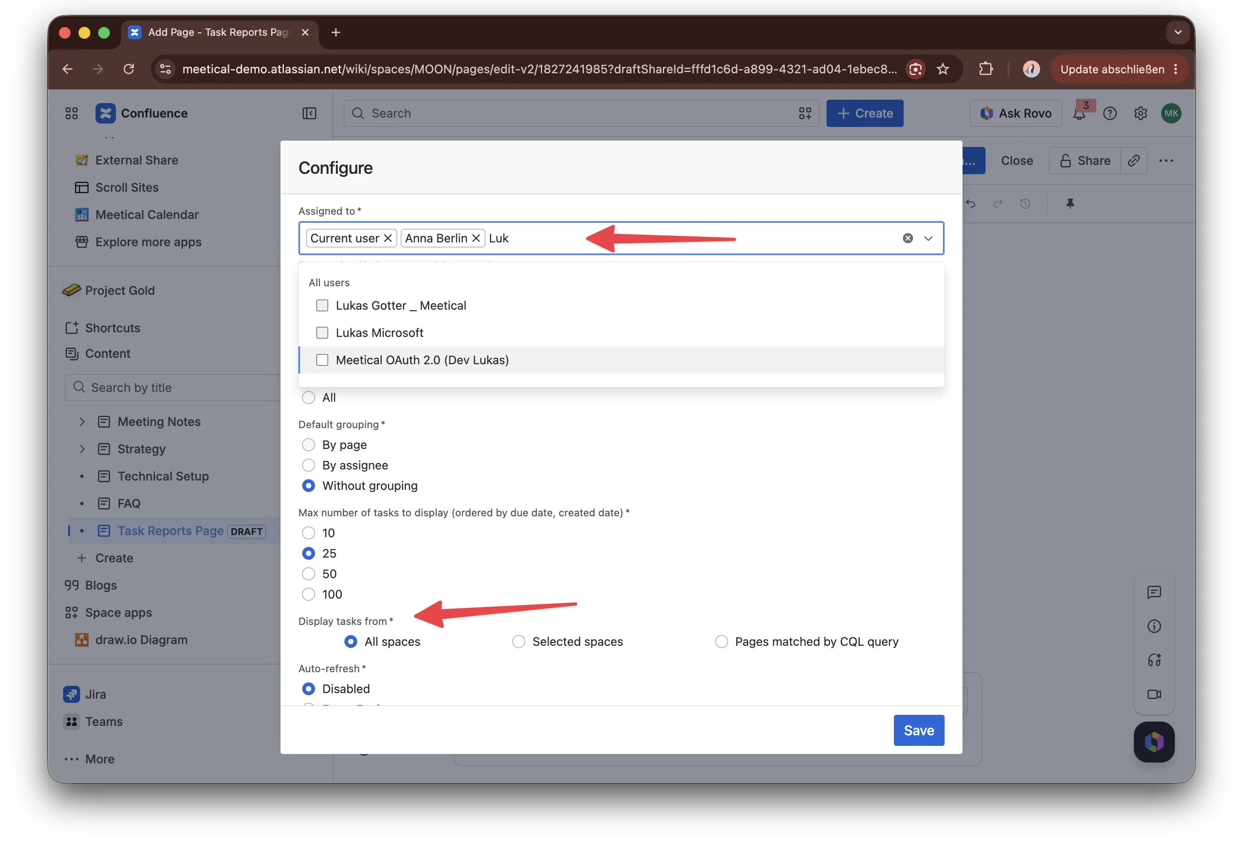Open Shortcuts in sidebar

[x=112, y=328]
